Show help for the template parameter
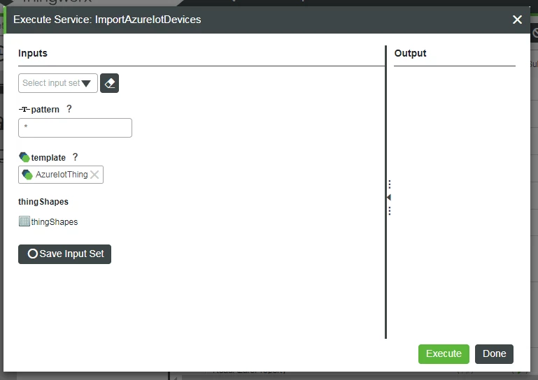The width and height of the screenshot is (538, 380). 75,157
